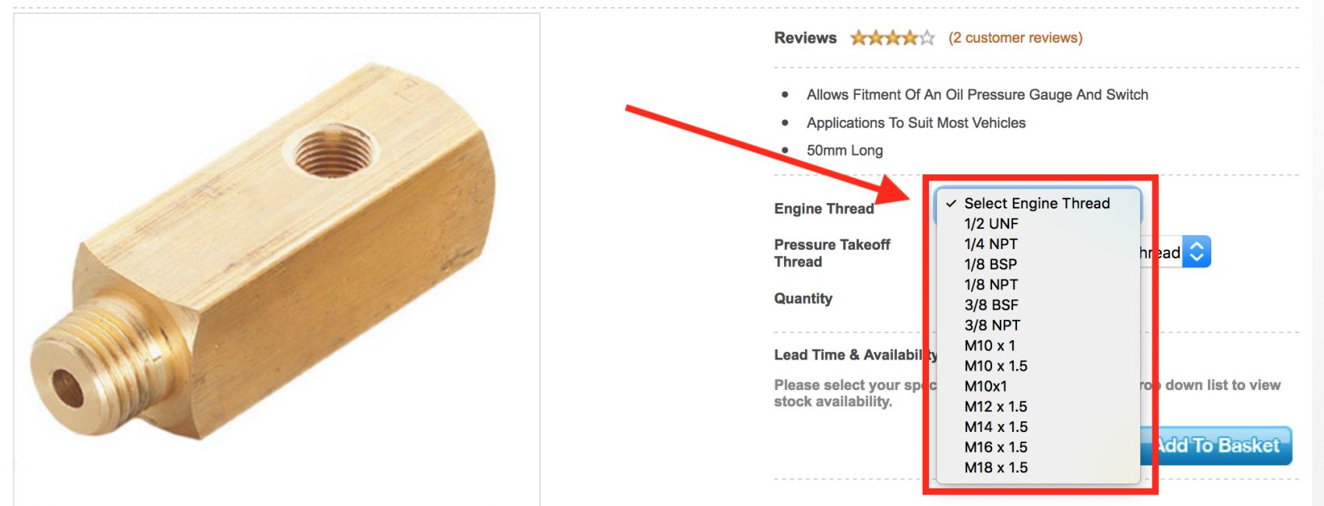The width and height of the screenshot is (1324, 506).
Task: Choose the 1/4 NPT thread option
Action: [1037, 244]
